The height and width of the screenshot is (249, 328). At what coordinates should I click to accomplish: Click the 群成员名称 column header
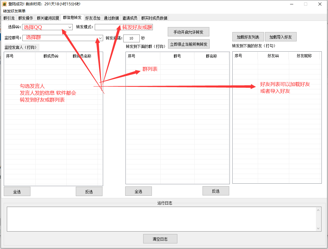(x=82, y=56)
